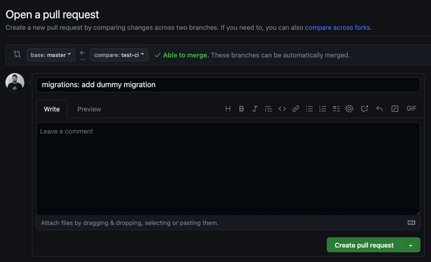
Task: Apply italic formatting
Action: coord(255,108)
